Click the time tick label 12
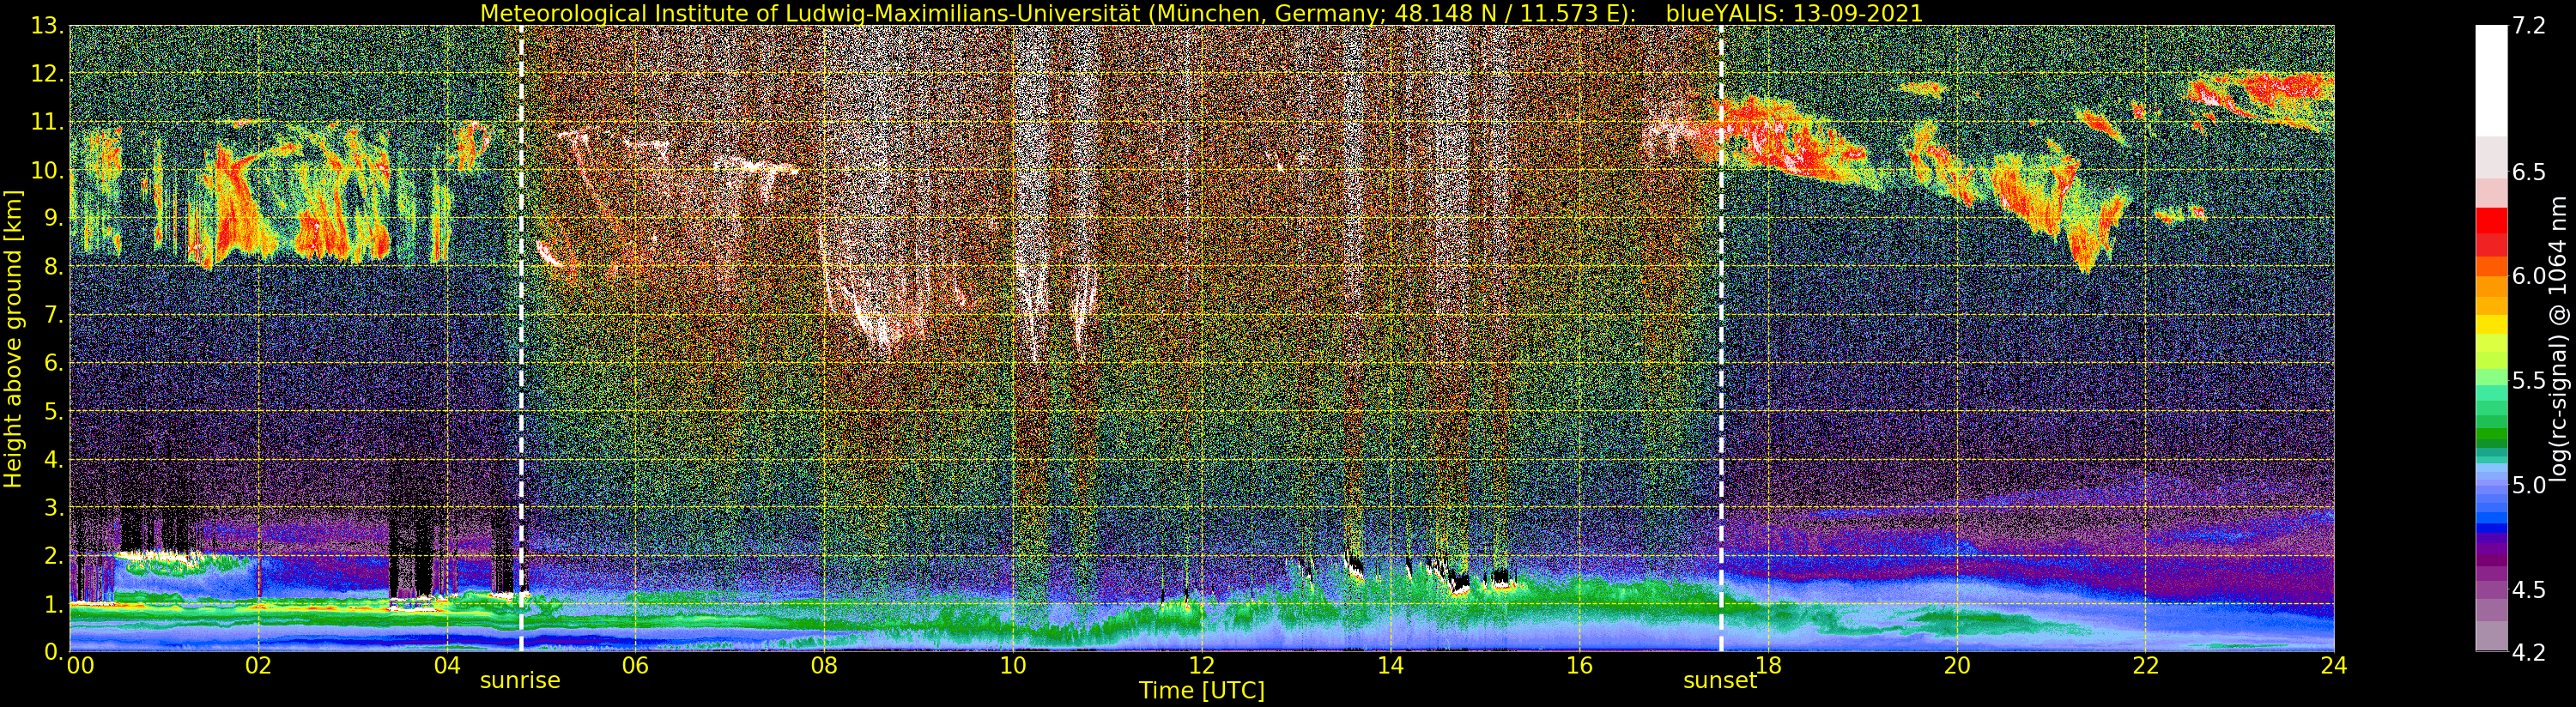 point(1202,666)
